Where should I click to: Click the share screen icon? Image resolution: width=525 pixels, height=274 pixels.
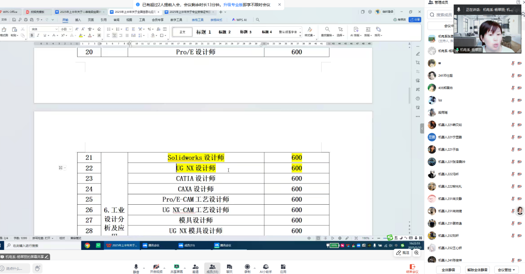pyautogui.click(x=176, y=267)
